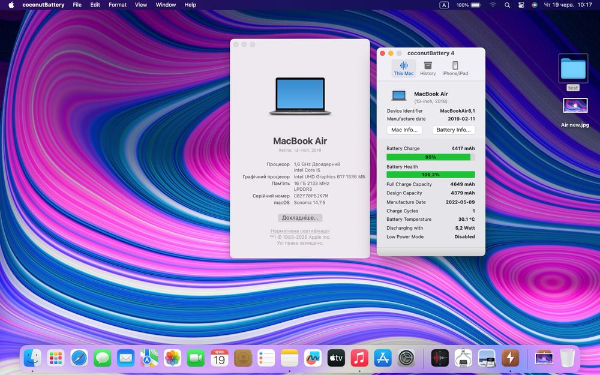
Task: Click Full Charge Capacity value 4649 mAh
Action: point(462,184)
